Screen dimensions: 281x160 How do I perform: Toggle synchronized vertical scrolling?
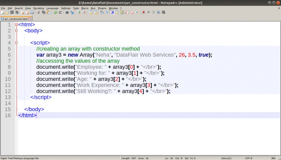click(x=90, y=12)
